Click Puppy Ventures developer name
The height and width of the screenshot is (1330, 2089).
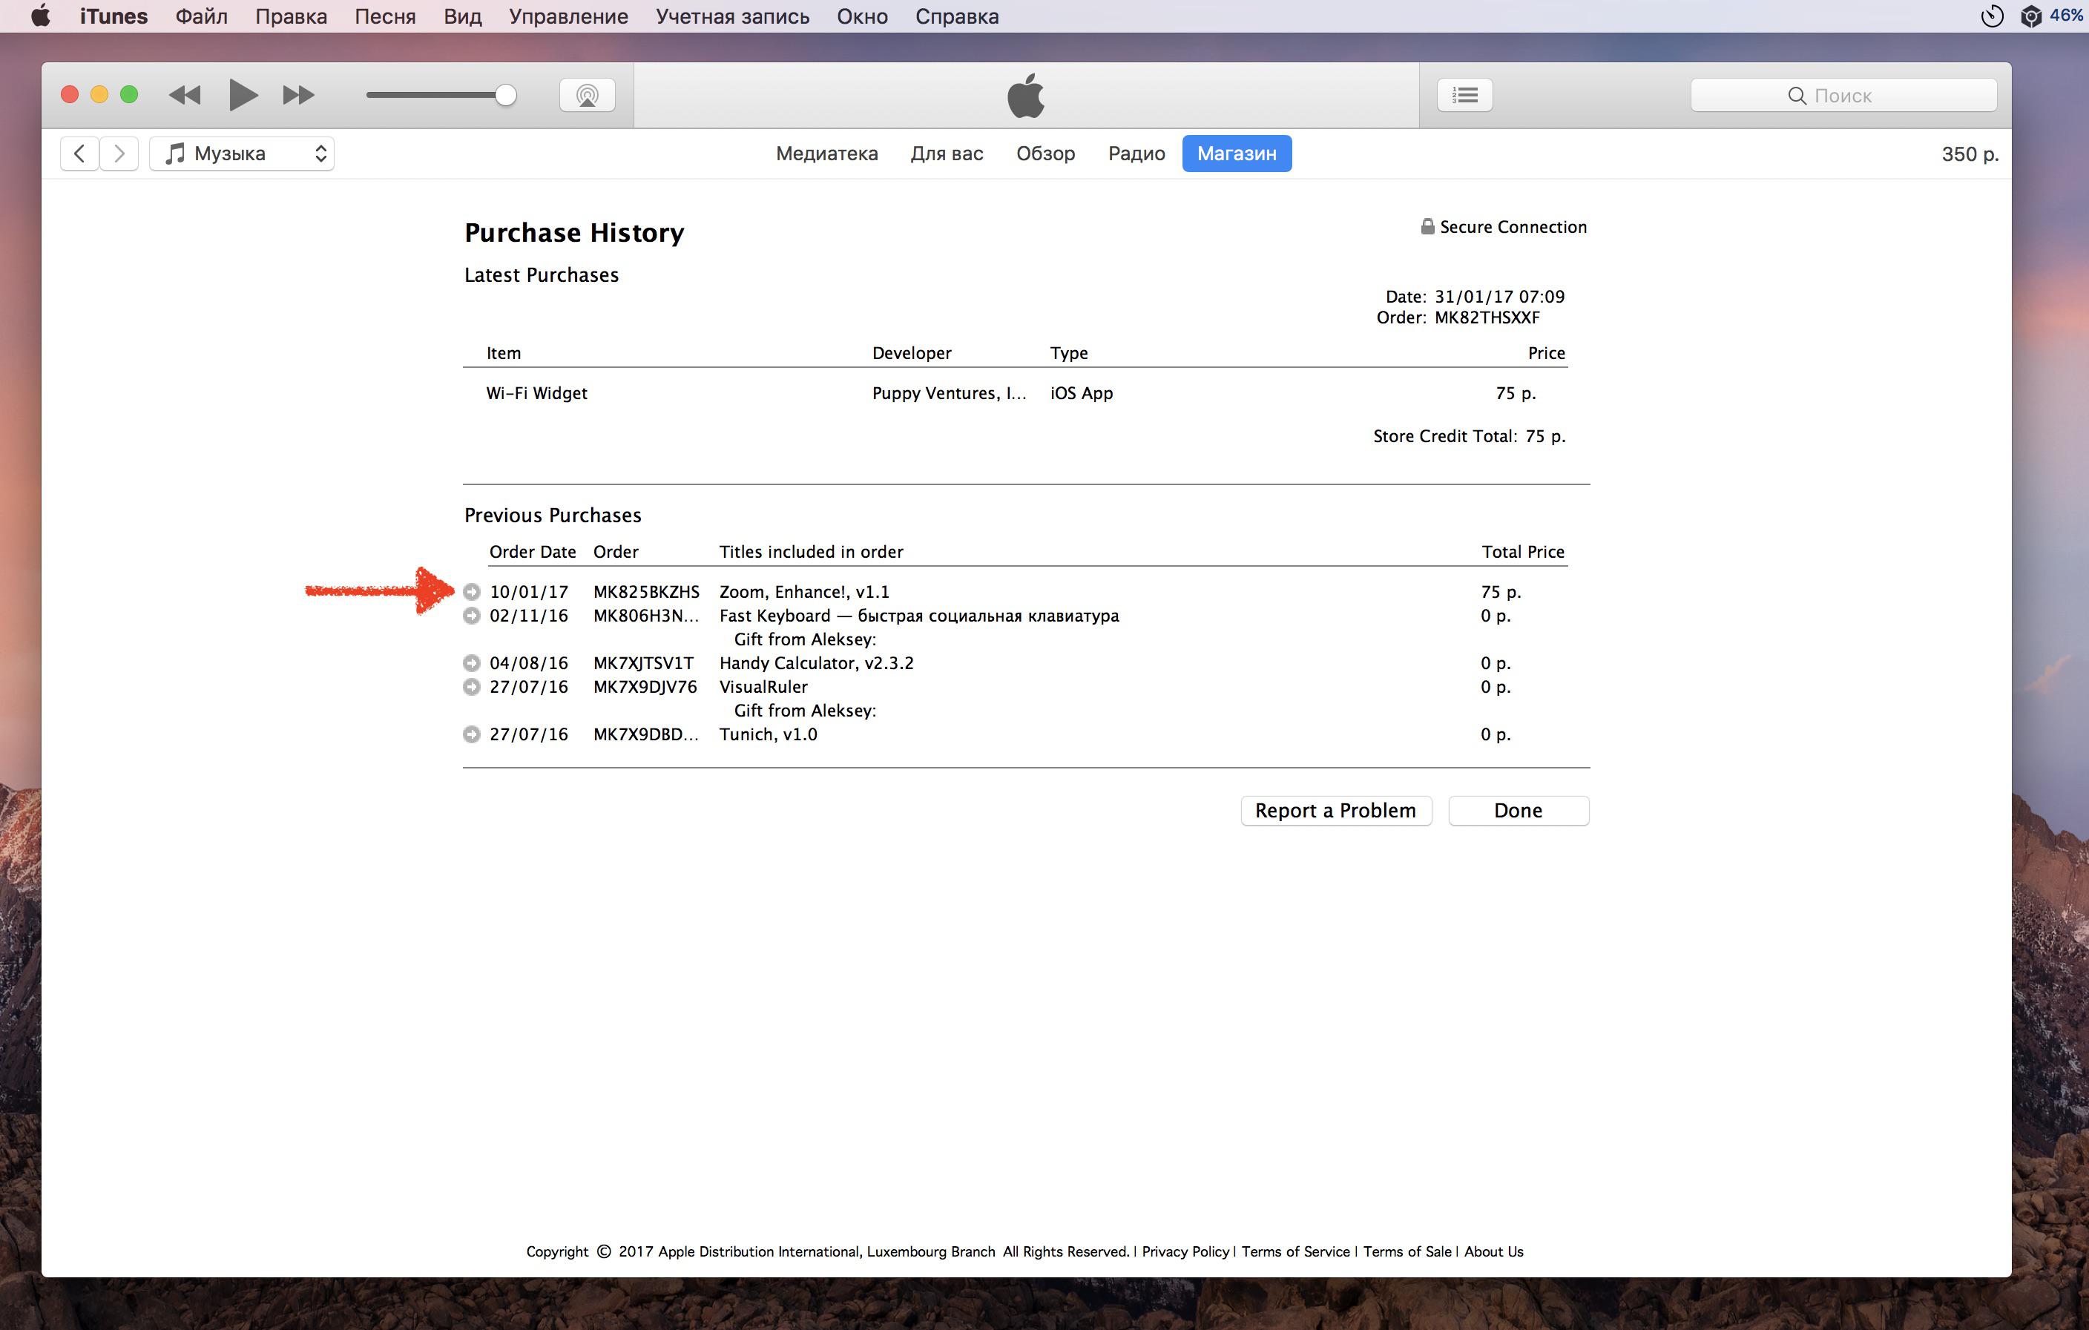point(949,393)
